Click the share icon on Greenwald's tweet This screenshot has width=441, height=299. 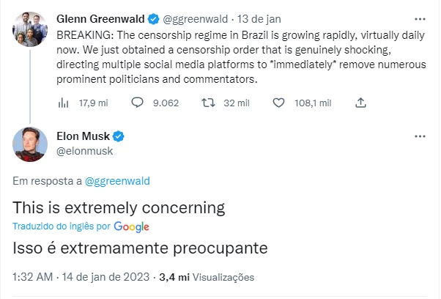[360, 103]
